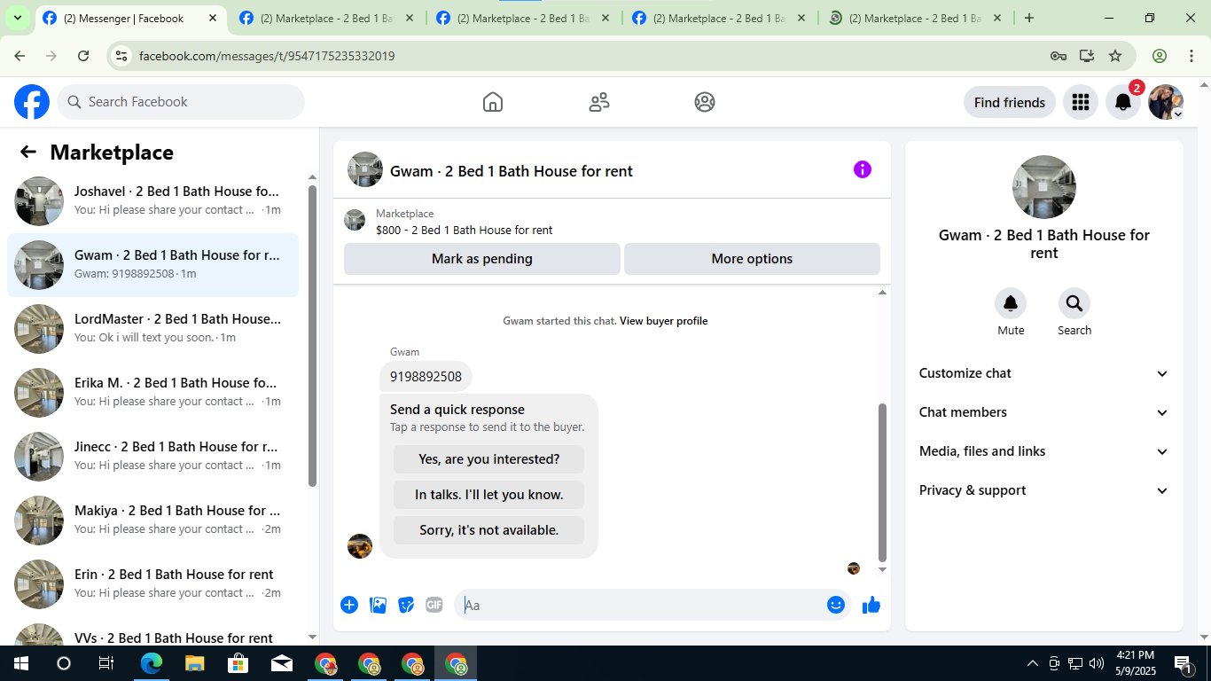Viewport: 1211px width, 681px height.
Task: Switch to the third Marketplace browser tab
Action: click(522, 18)
